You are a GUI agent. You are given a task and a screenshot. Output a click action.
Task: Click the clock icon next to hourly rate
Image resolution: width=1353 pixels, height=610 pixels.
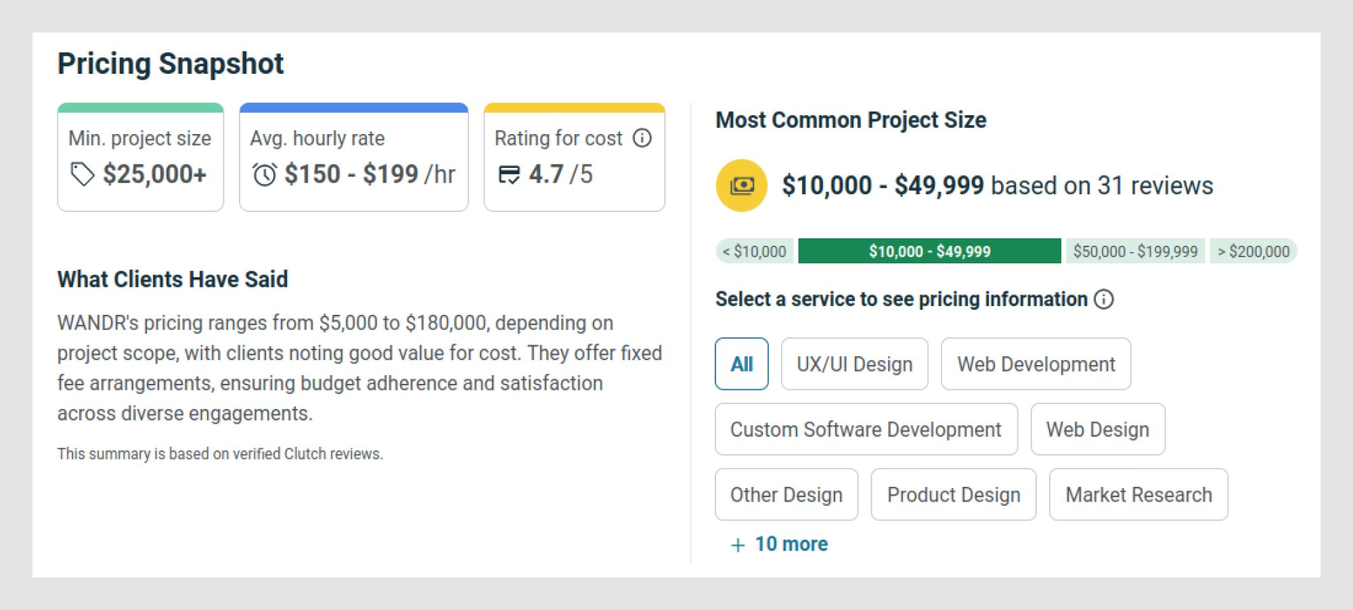pyautogui.click(x=265, y=175)
